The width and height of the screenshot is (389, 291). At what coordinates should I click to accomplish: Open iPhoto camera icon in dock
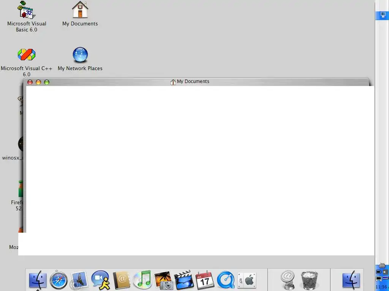point(163,280)
